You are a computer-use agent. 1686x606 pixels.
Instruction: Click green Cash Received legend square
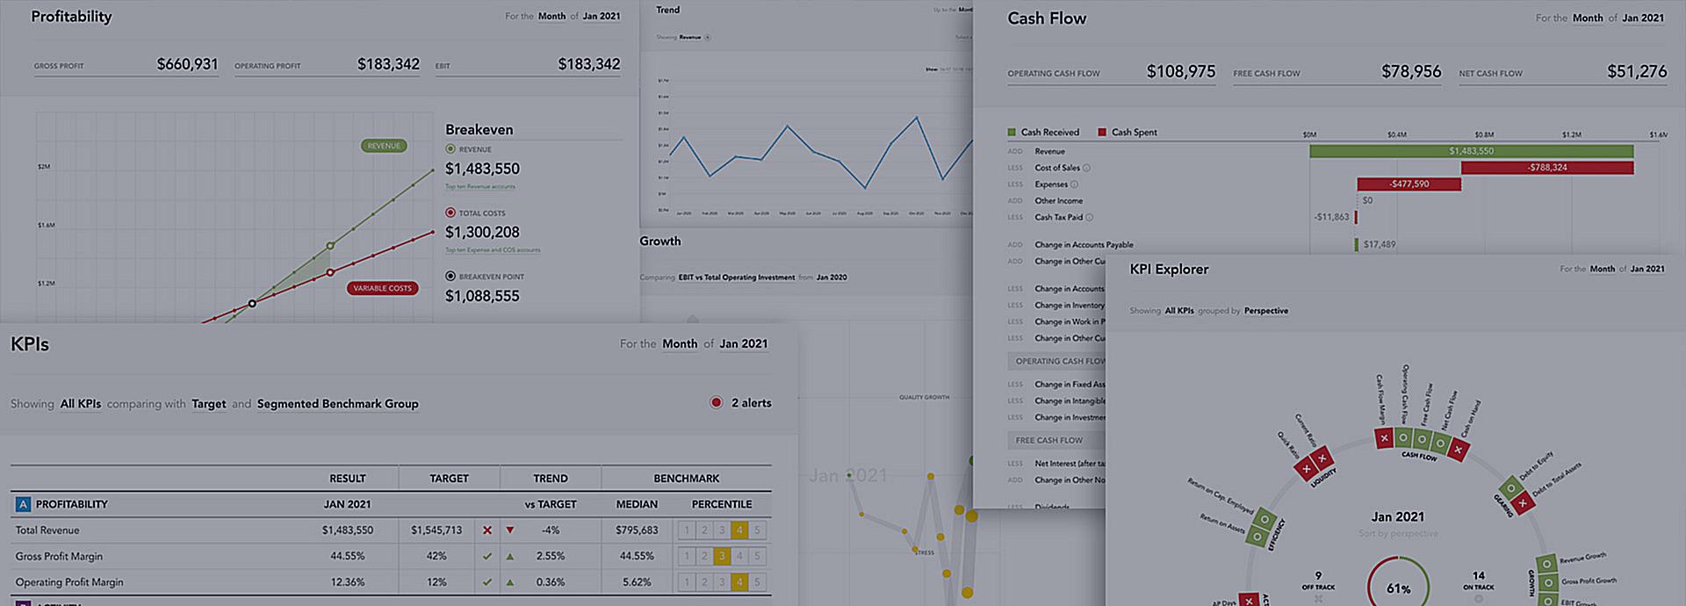pyautogui.click(x=1012, y=133)
